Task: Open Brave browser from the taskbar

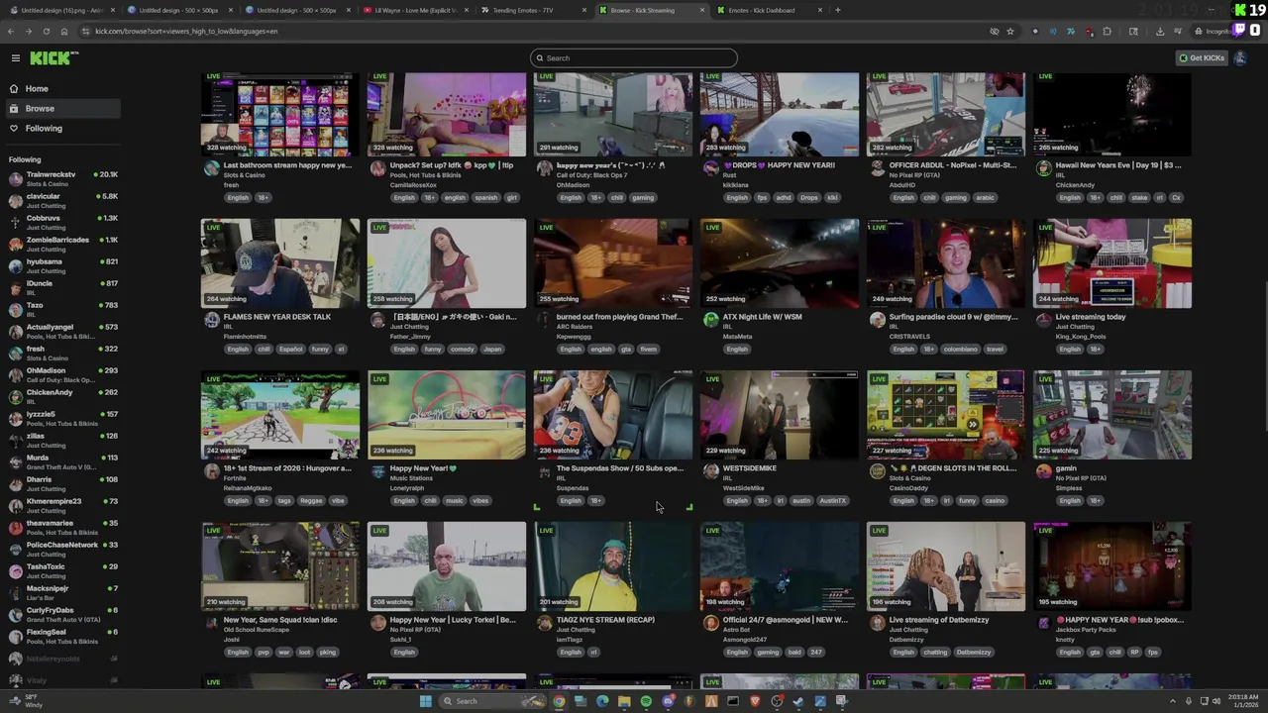Action: tap(755, 701)
